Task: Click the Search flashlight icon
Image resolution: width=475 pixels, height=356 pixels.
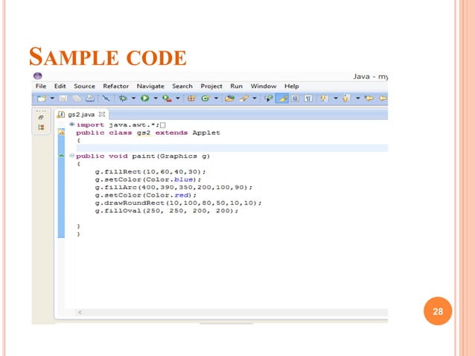Action: tap(269, 98)
